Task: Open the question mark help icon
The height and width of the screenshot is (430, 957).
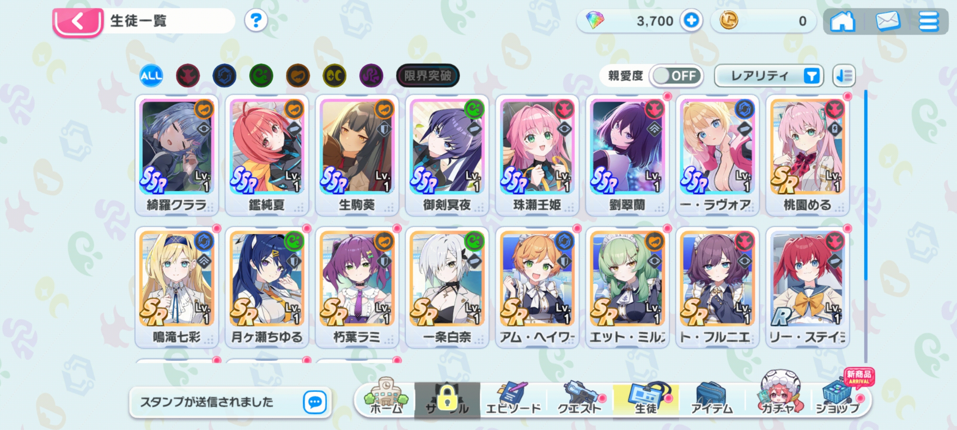Action: click(256, 20)
